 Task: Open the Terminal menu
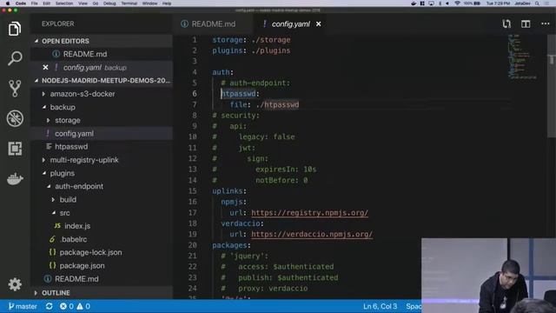click(129, 3)
